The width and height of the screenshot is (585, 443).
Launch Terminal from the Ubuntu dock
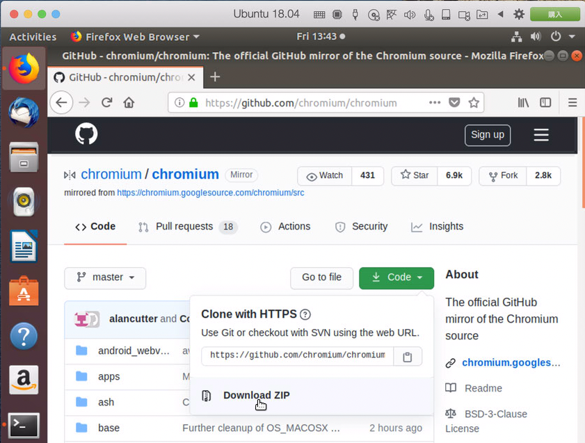pyautogui.click(x=24, y=424)
